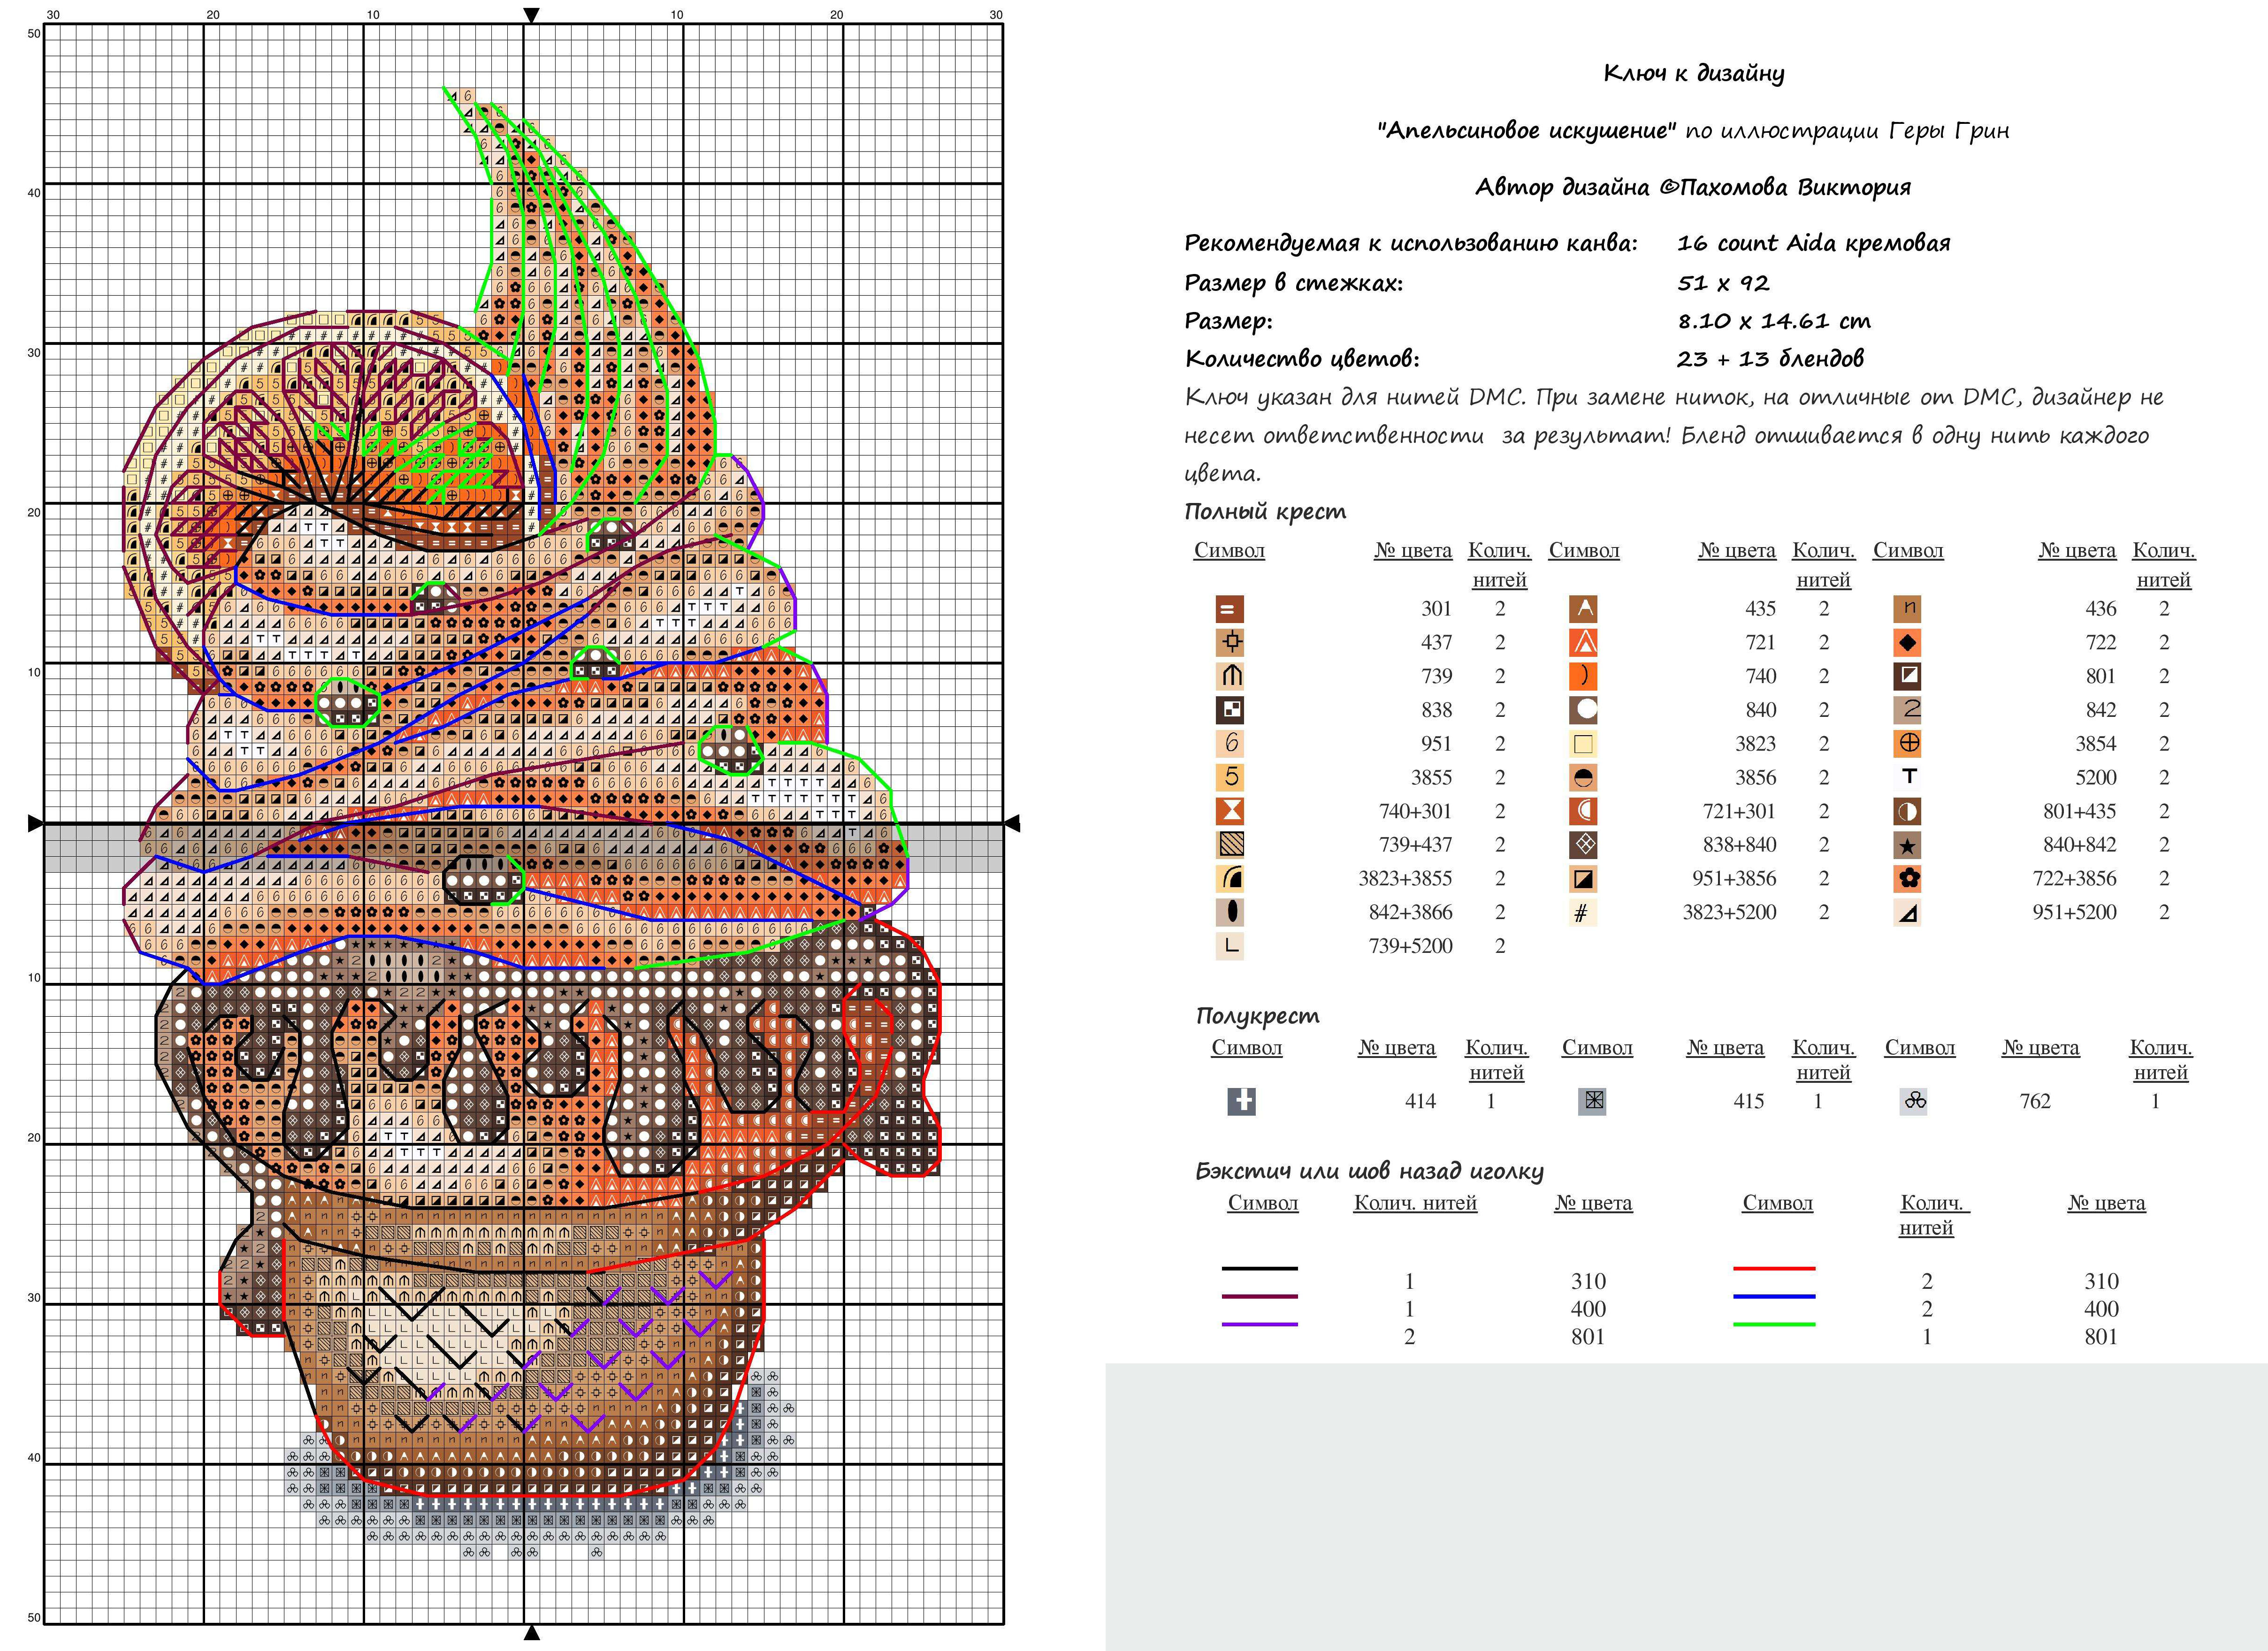Click the 'T' symbol for color 5200

pyautogui.click(x=1907, y=777)
